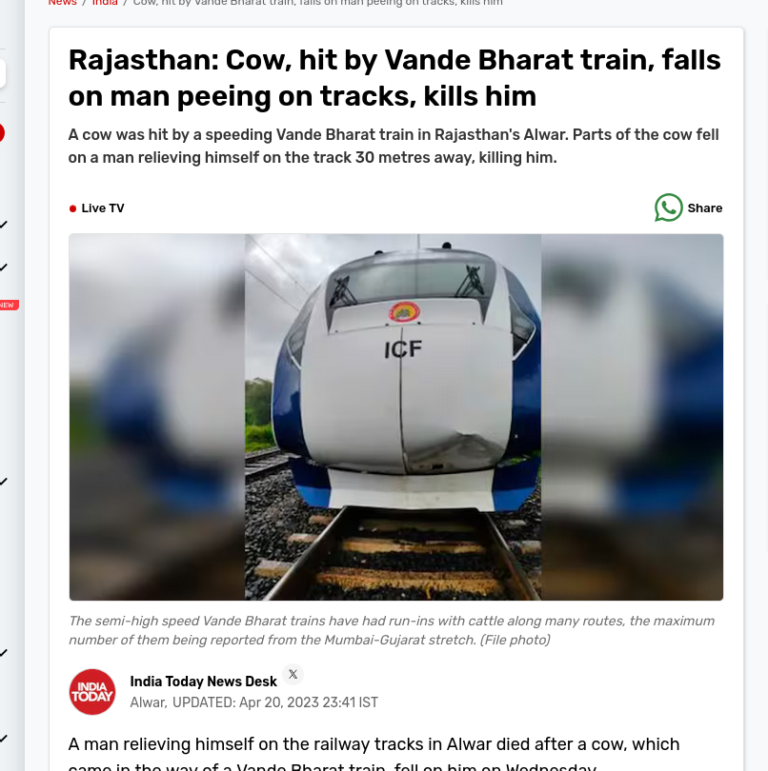Open the Vande Bharat train photo
The height and width of the screenshot is (771, 768).
[x=395, y=417]
